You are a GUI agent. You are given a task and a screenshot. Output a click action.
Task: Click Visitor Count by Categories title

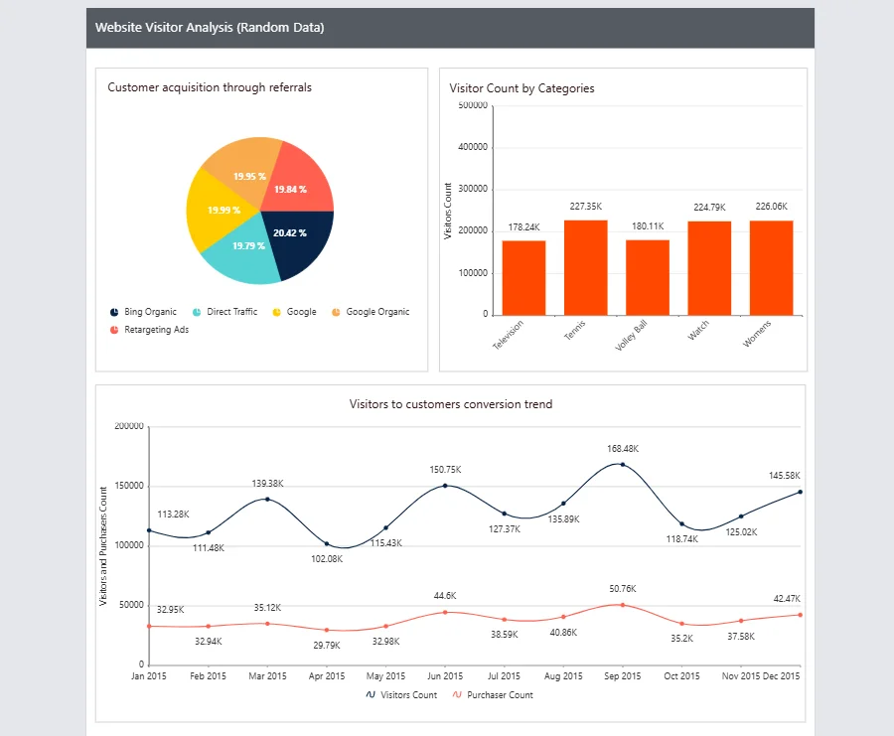[521, 88]
